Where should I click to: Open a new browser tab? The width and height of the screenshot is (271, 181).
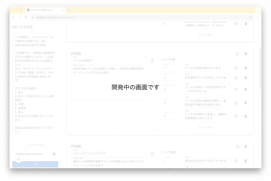pyautogui.click(x=69, y=10)
